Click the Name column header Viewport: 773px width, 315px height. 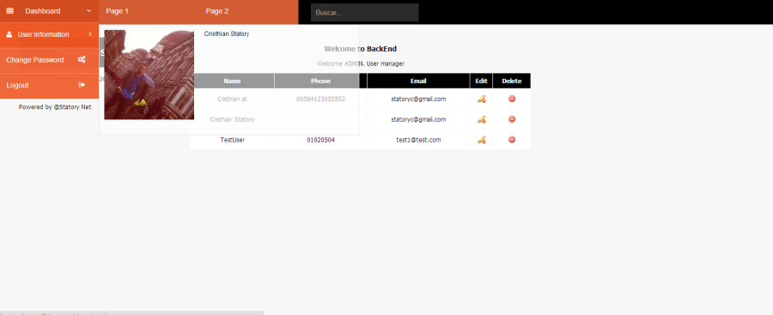(x=232, y=81)
